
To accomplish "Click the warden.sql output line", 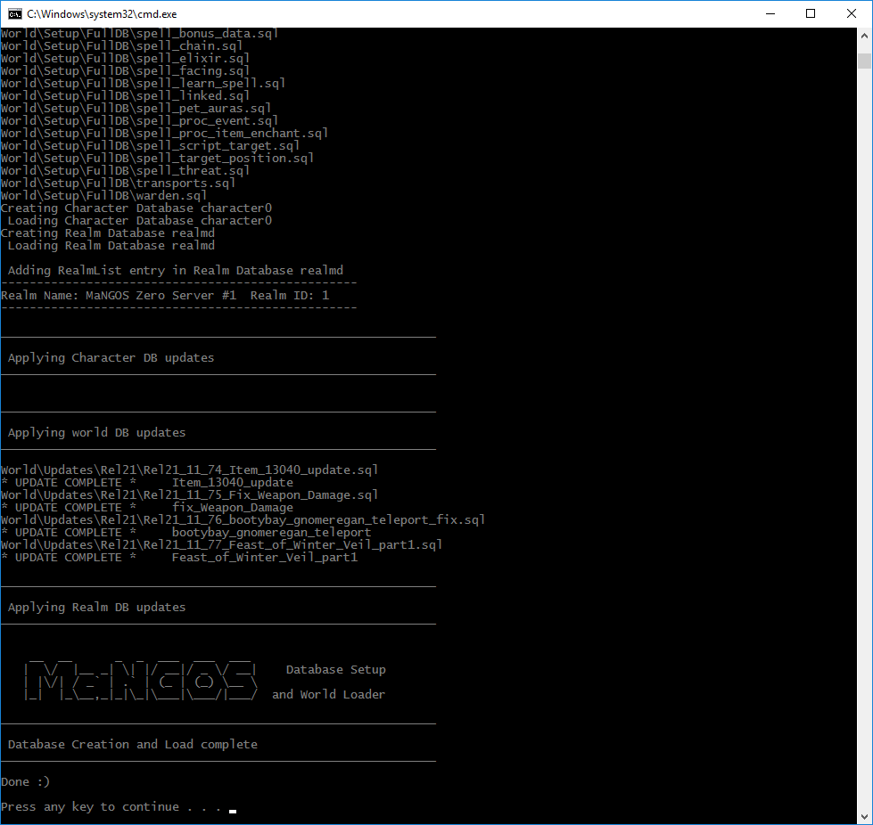I will click(103, 196).
